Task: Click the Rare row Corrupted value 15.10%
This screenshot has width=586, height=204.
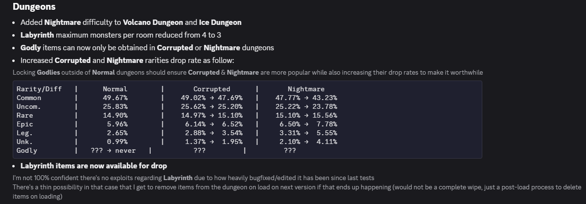Action: click(232, 115)
